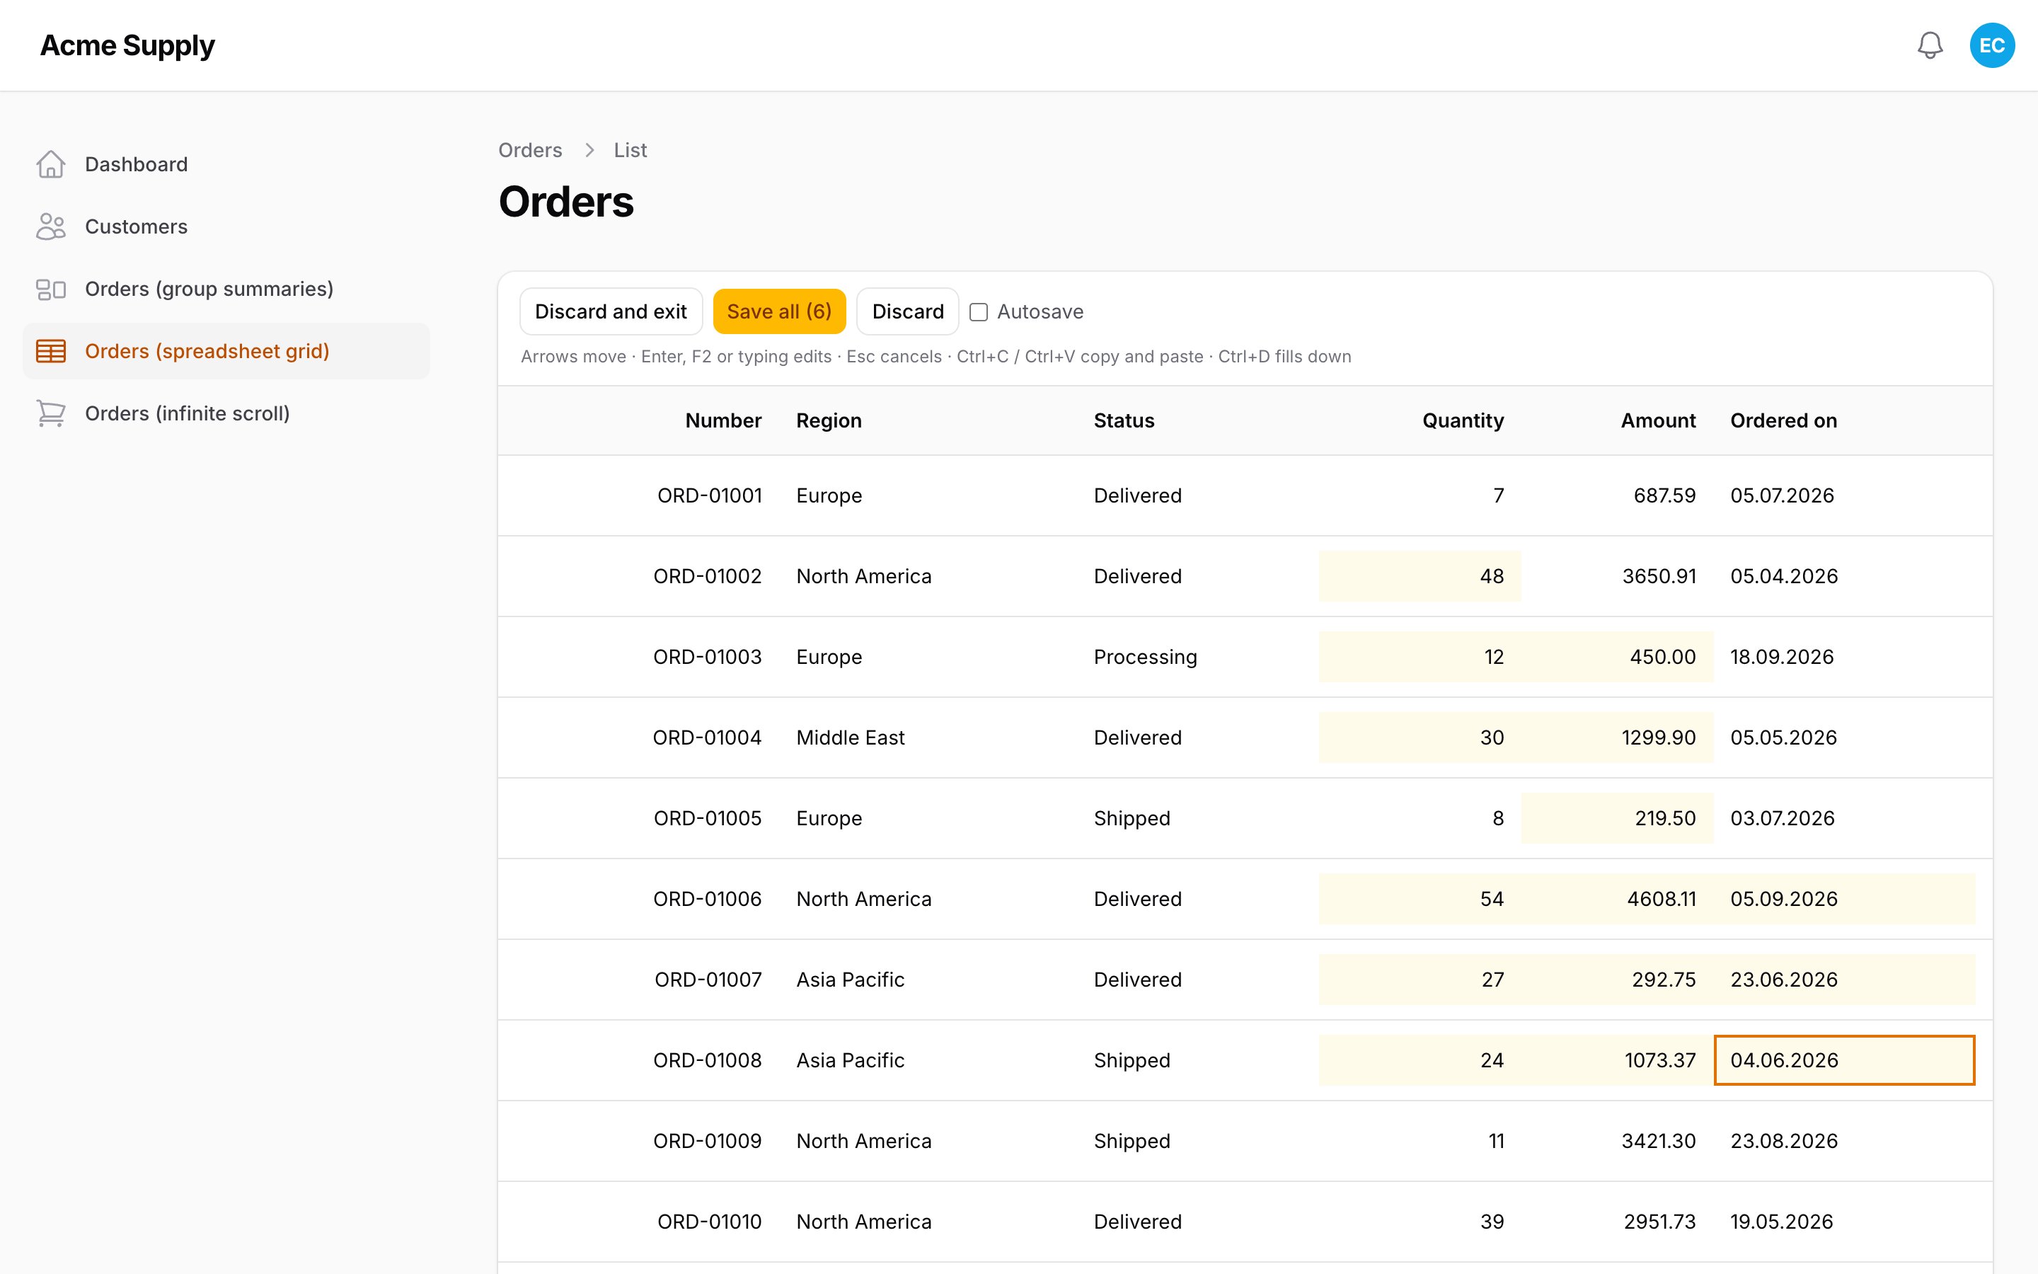
Task: Enable the Autosave checkbox
Action: pos(978,313)
